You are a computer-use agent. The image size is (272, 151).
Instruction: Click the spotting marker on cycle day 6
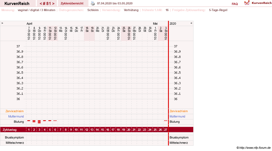[55, 121]
